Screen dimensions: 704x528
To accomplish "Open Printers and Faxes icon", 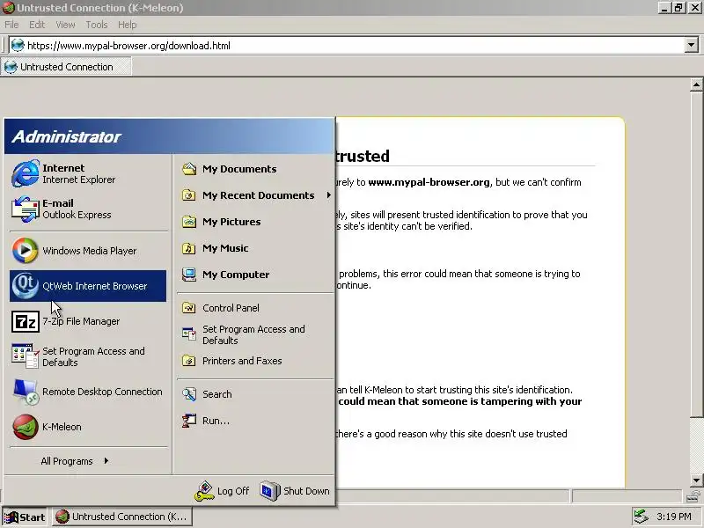I will [x=189, y=361].
